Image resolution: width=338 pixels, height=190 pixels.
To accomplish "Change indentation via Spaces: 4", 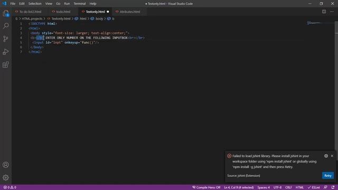I will [264, 187].
